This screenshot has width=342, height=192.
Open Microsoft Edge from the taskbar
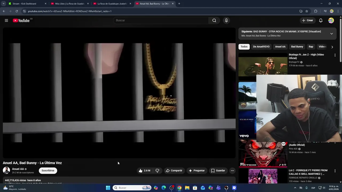click(164, 188)
